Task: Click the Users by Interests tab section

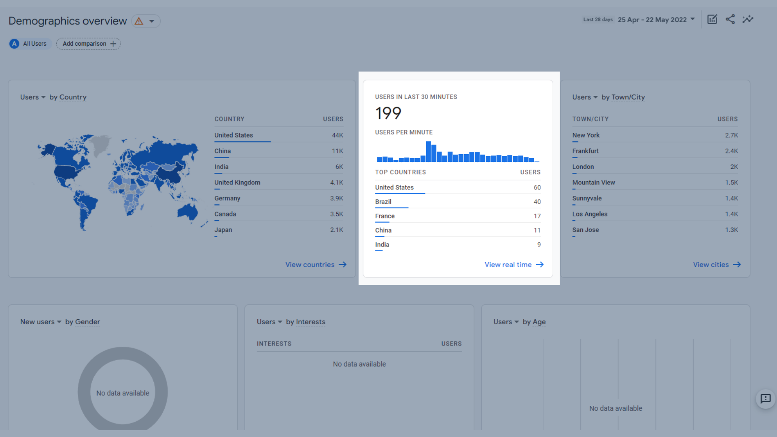Action: point(291,321)
